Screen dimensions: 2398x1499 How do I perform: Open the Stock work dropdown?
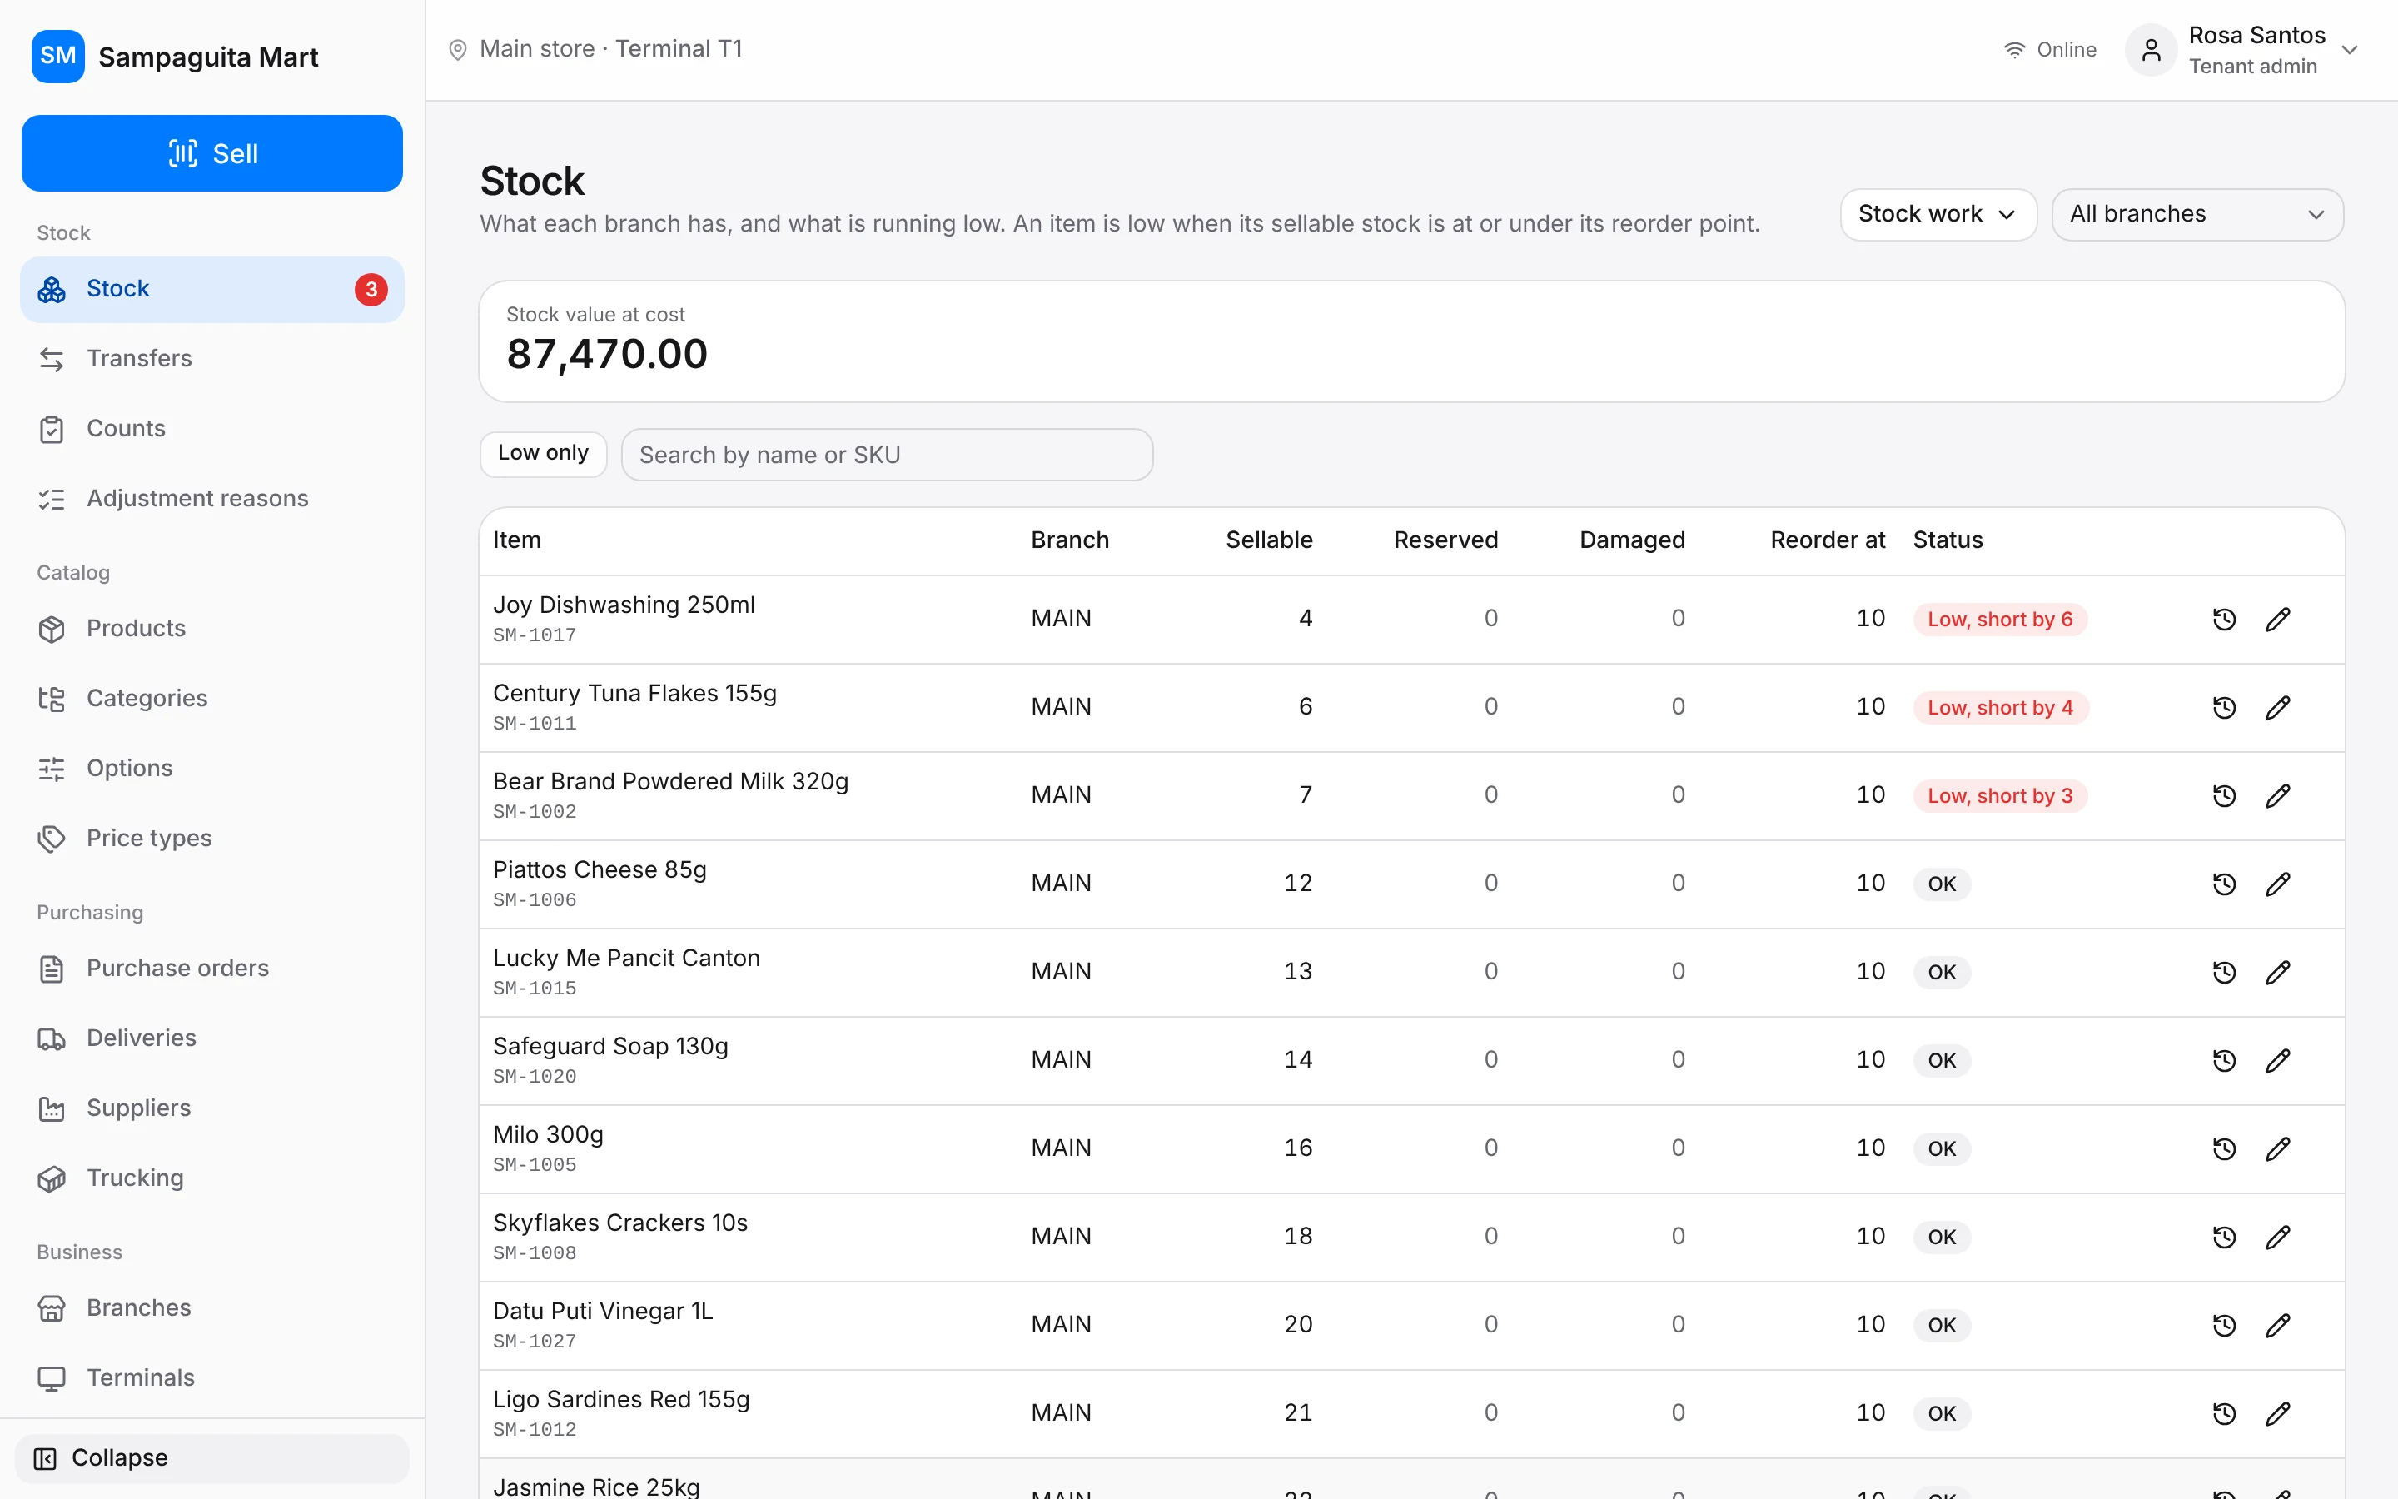click(1938, 214)
